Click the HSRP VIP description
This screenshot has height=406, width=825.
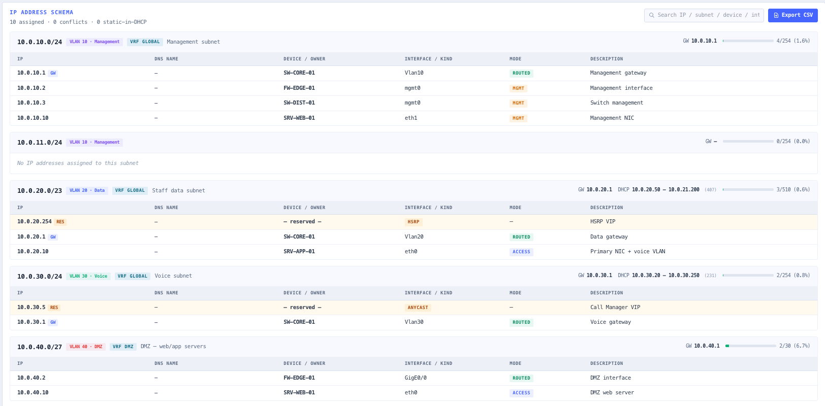(602, 222)
